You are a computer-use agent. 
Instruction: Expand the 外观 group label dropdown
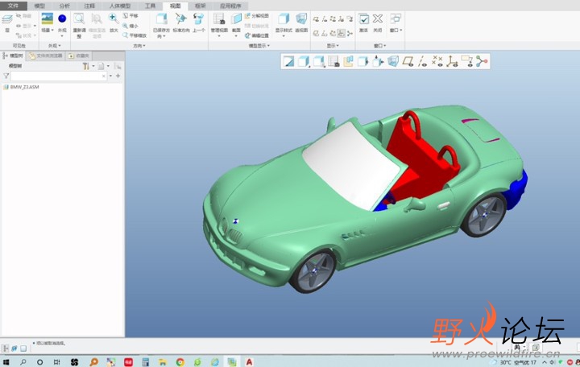pos(55,46)
